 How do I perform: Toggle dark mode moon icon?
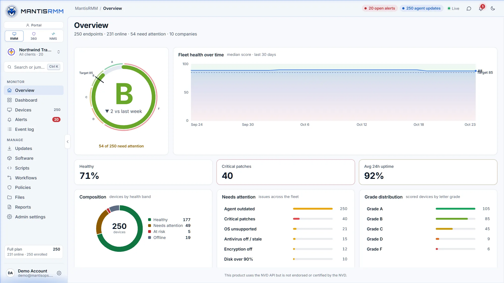pos(493,9)
